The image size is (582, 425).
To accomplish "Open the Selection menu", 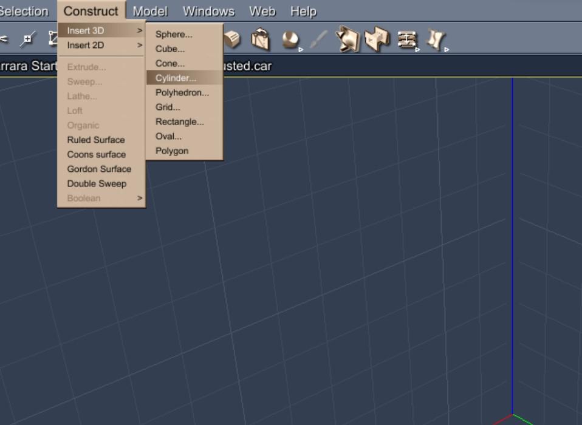I will [x=24, y=11].
